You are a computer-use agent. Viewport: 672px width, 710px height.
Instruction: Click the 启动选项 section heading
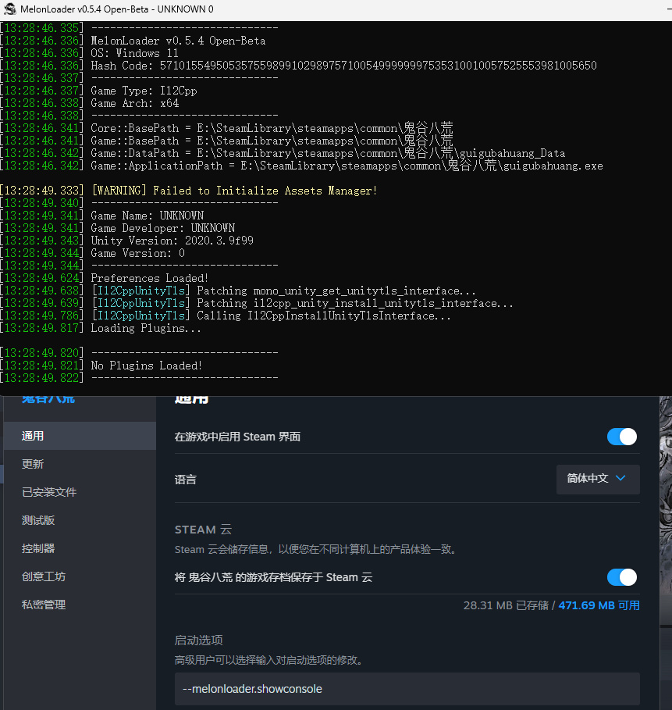coord(199,640)
